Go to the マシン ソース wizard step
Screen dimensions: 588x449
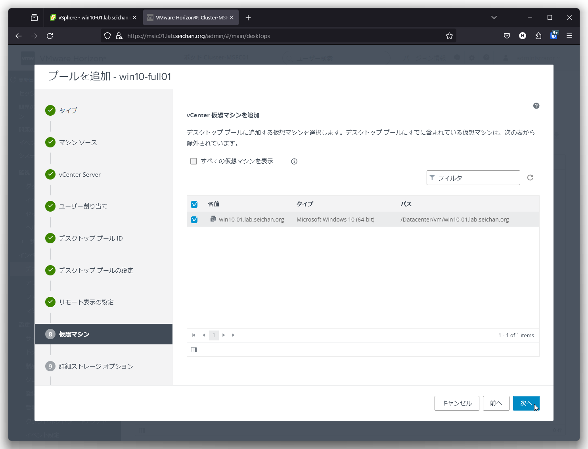point(71,142)
